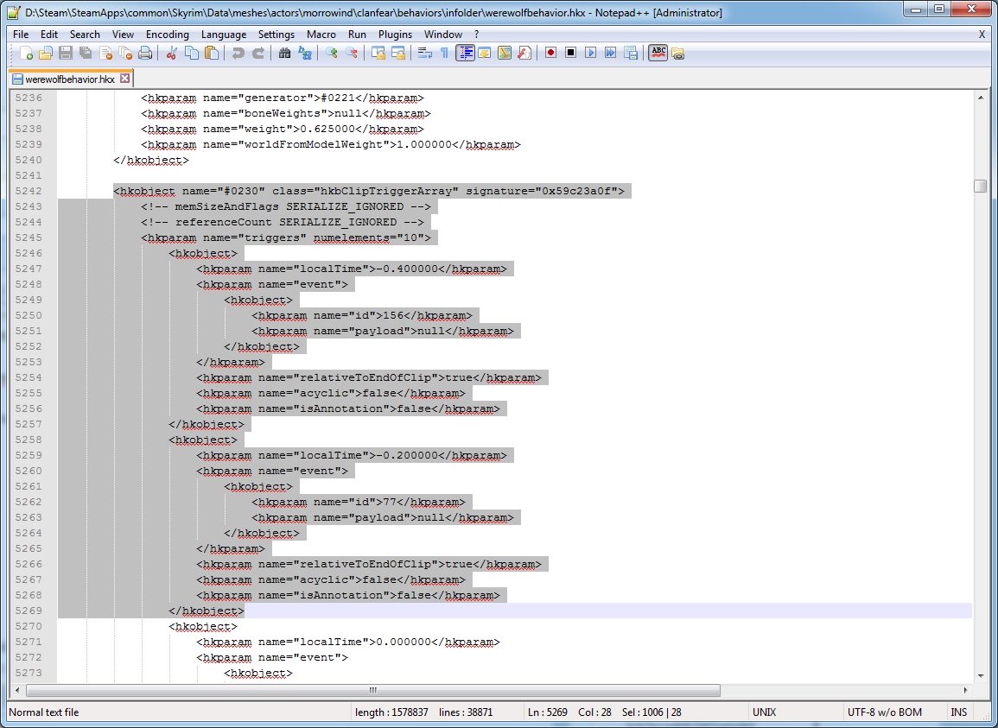Click line number 5242 in the margin
This screenshot has height=728, width=998.
pos(29,191)
